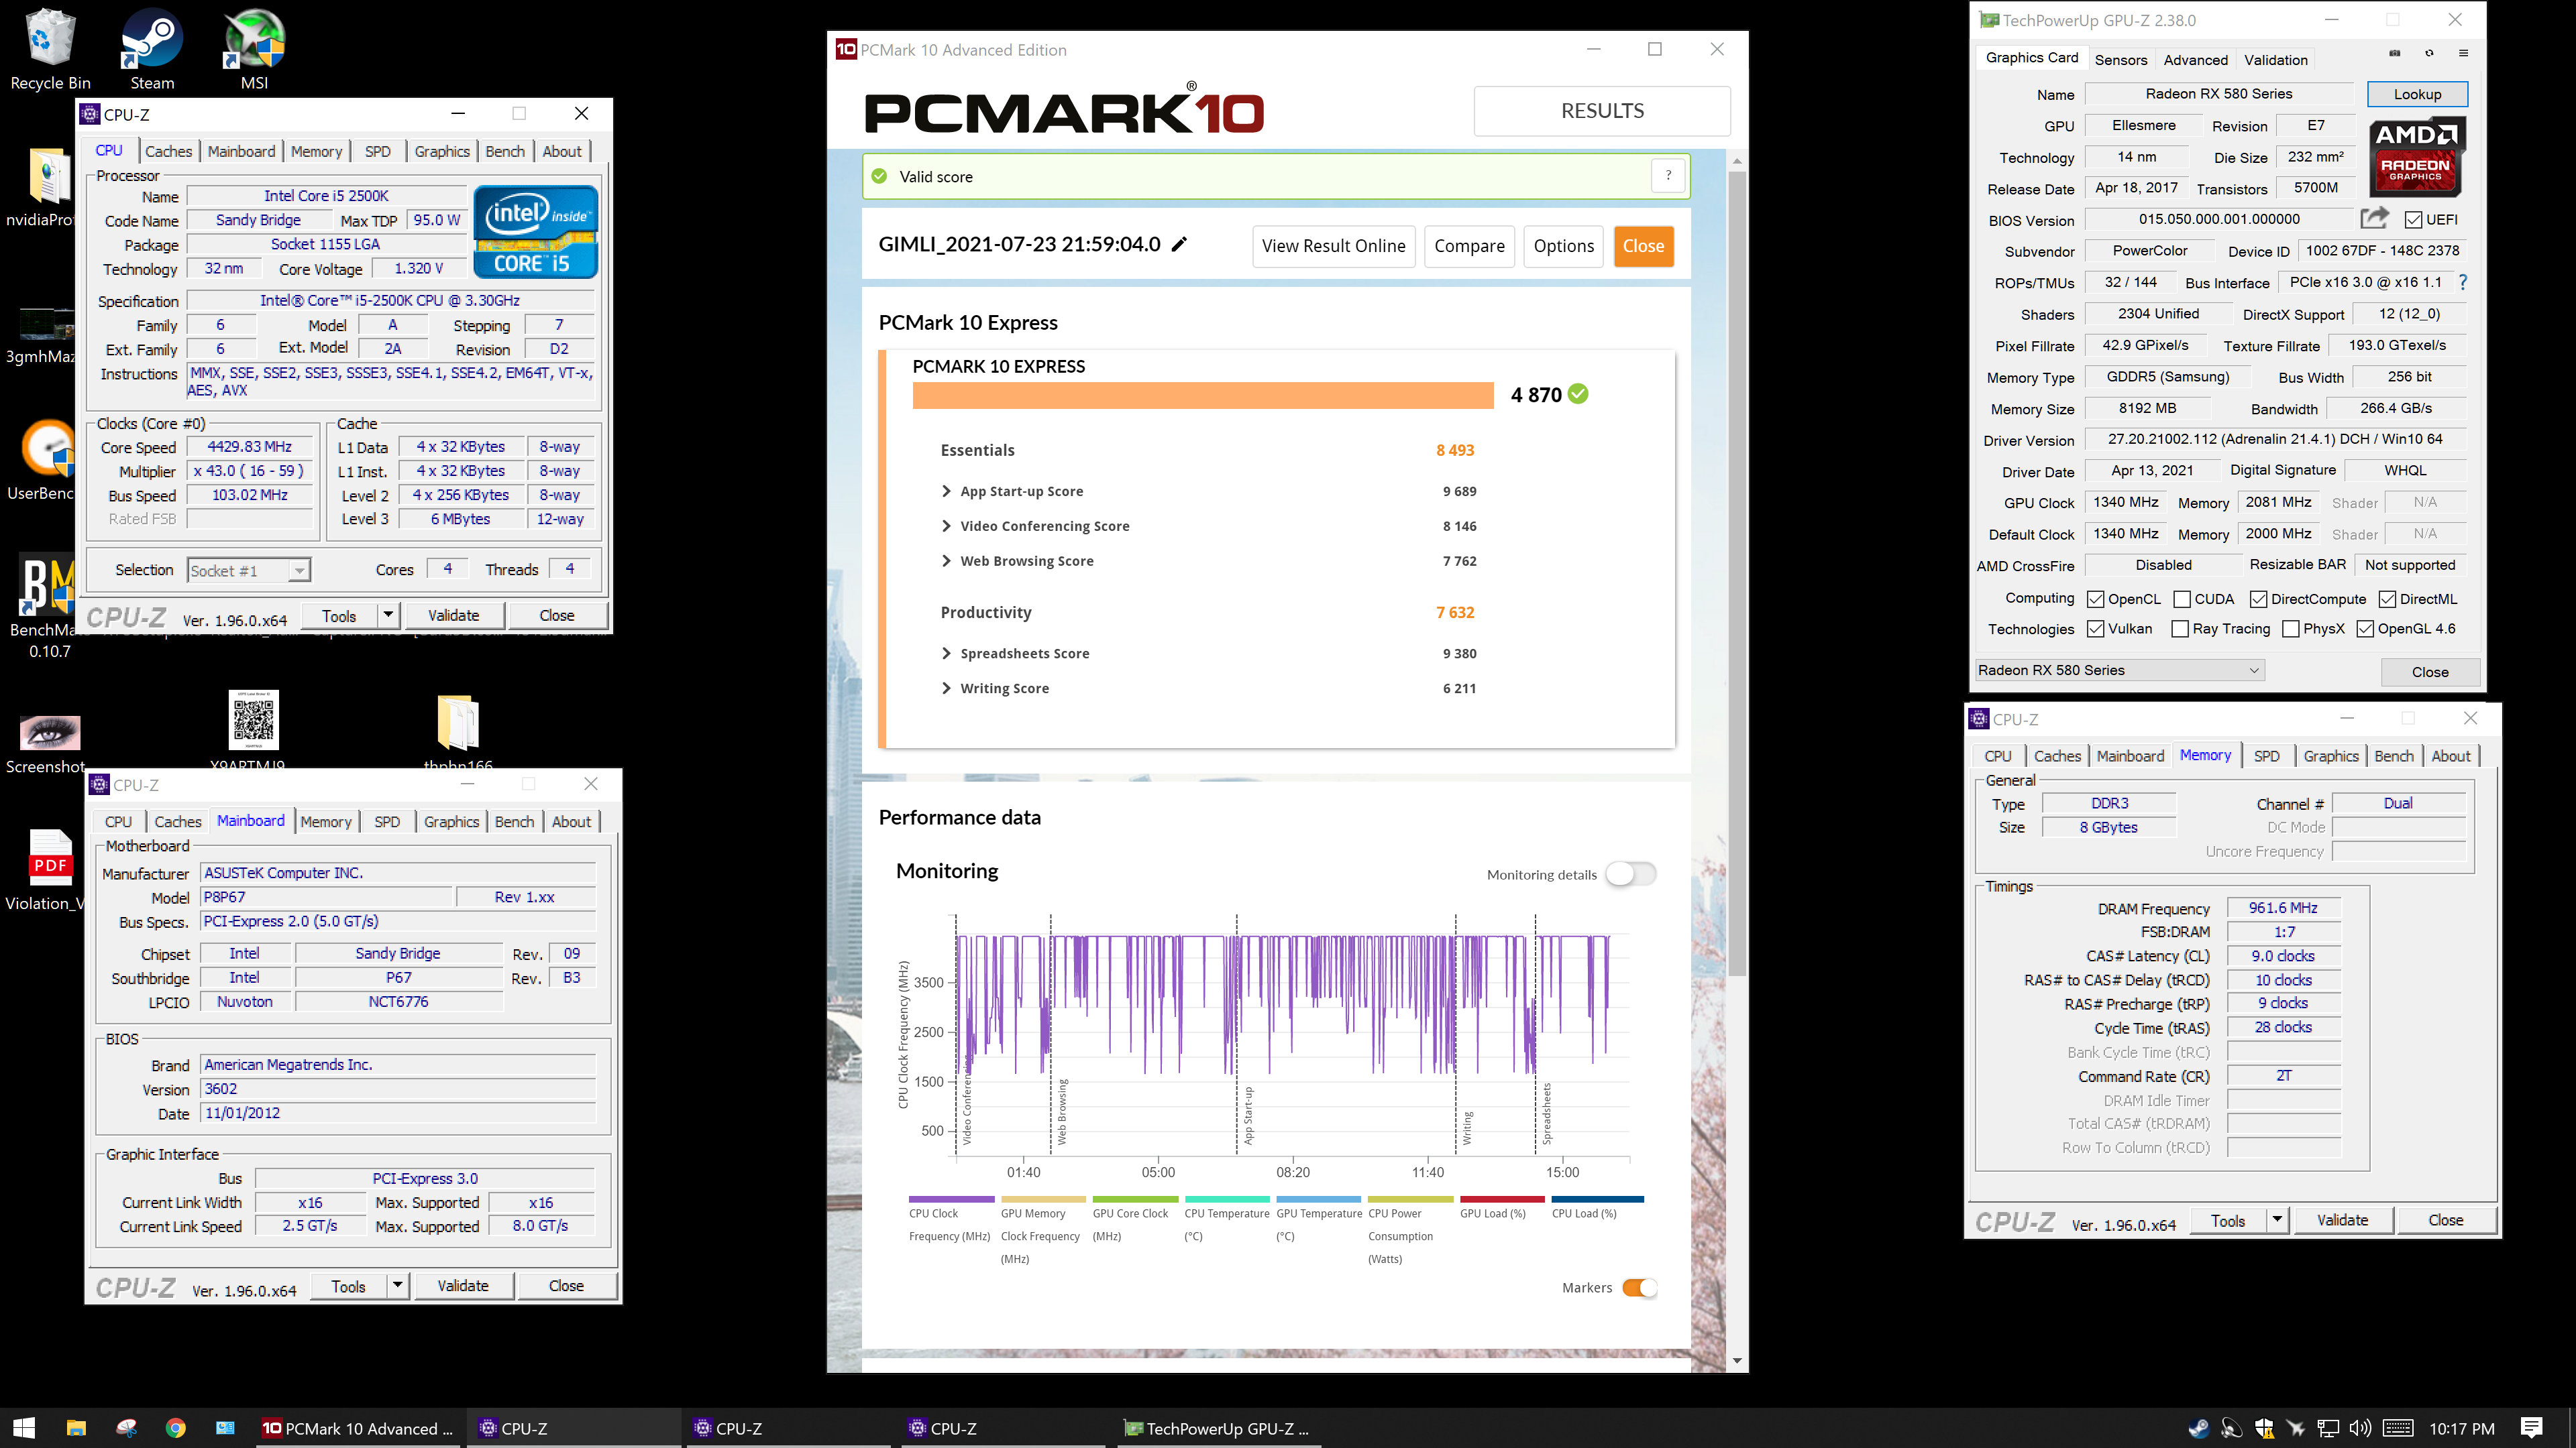Toggle the PhysX checkbox
Viewport: 2576px width, 1448px height.
pos(2291,629)
